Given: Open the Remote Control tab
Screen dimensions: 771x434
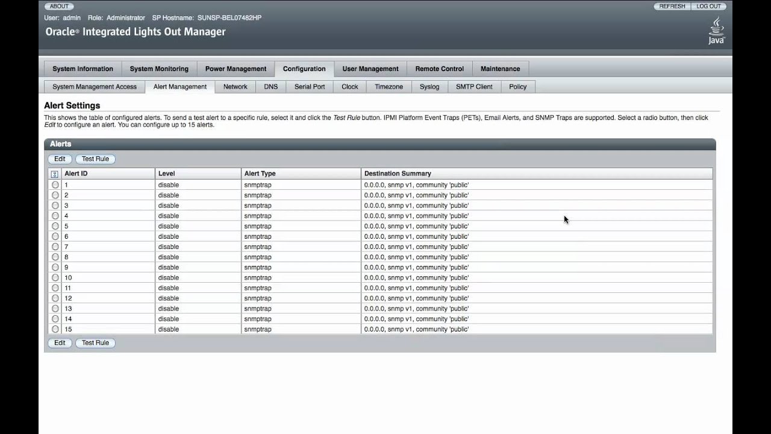Looking at the screenshot, I should pos(440,69).
